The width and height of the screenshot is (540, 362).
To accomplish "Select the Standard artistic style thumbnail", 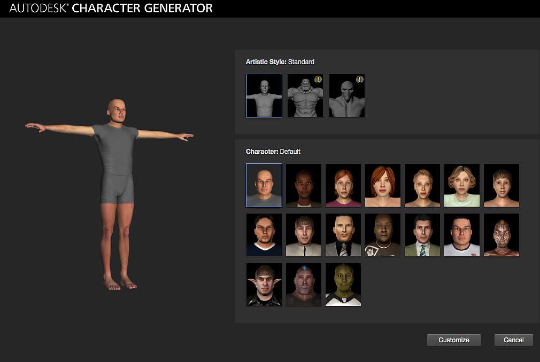I will (x=264, y=96).
